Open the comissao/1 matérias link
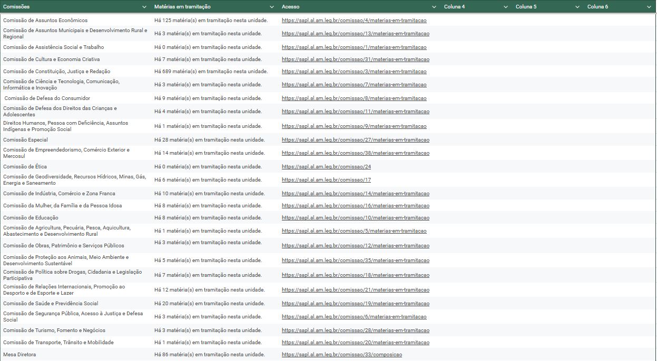This screenshot has width=657, height=361. [x=354, y=47]
